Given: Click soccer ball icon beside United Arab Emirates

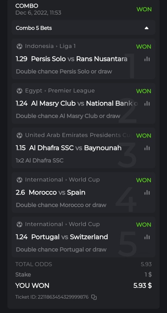Looking at the screenshot, I should pyautogui.click(x=20, y=135).
